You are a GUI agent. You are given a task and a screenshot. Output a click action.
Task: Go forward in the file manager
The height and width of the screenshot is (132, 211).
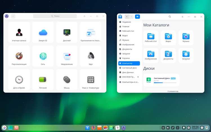(131, 17)
